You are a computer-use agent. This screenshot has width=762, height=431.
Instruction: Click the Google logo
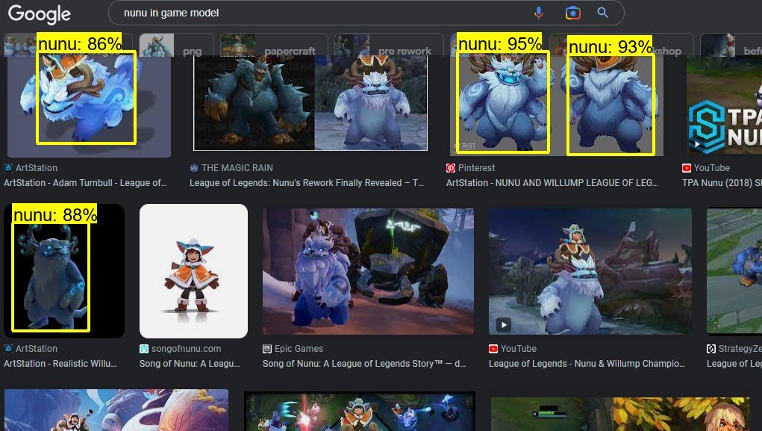40,13
